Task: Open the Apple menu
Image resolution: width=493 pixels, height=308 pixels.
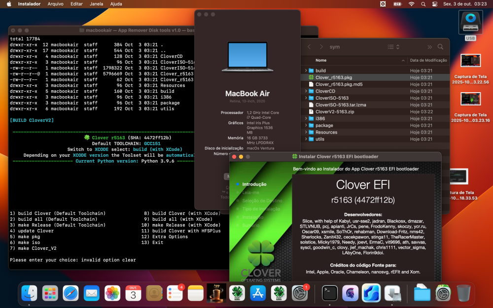Action: [9, 4]
